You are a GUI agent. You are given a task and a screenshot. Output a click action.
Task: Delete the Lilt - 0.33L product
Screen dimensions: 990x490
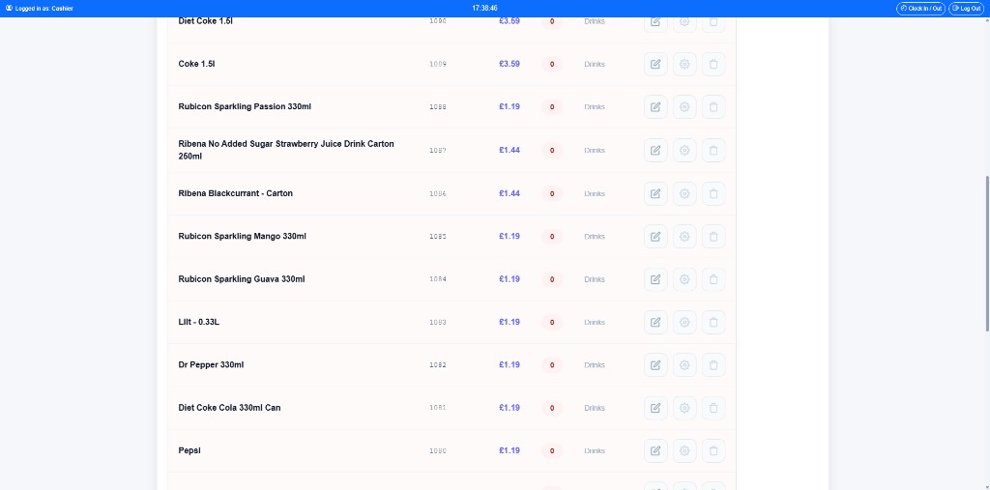click(713, 322)
